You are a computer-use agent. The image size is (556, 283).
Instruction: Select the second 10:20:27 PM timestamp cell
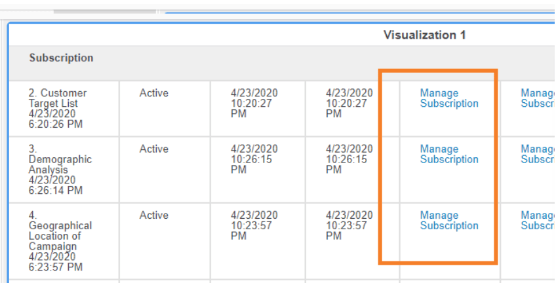tap(349, 104)
